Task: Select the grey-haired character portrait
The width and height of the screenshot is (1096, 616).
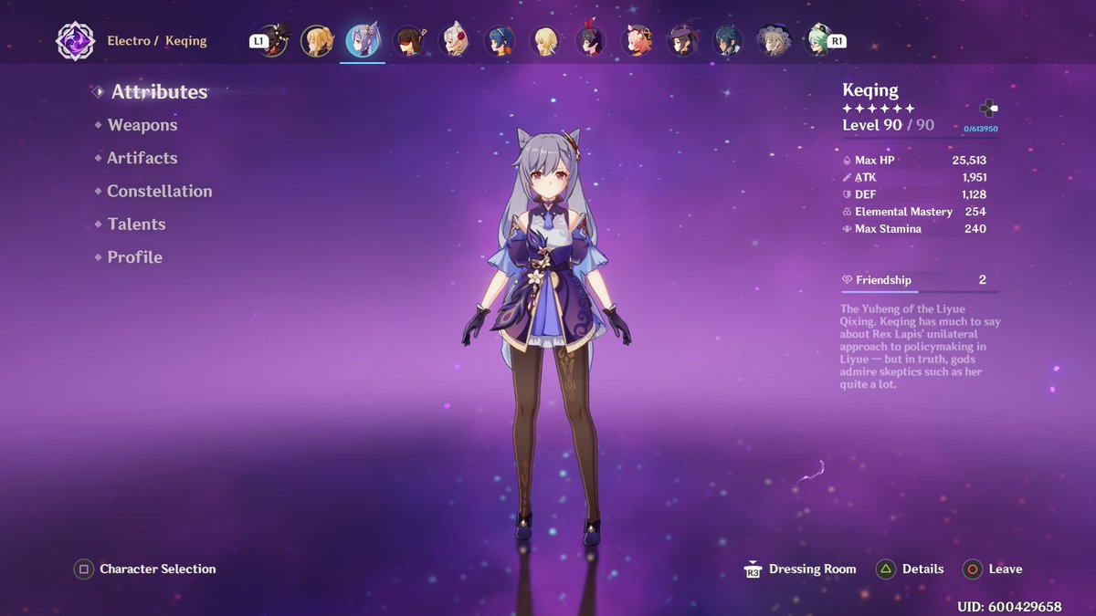Action: coord(774,41)
